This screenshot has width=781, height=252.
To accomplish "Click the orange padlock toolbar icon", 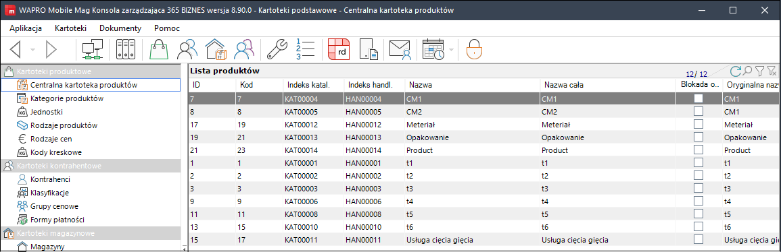I will point(474,50).
